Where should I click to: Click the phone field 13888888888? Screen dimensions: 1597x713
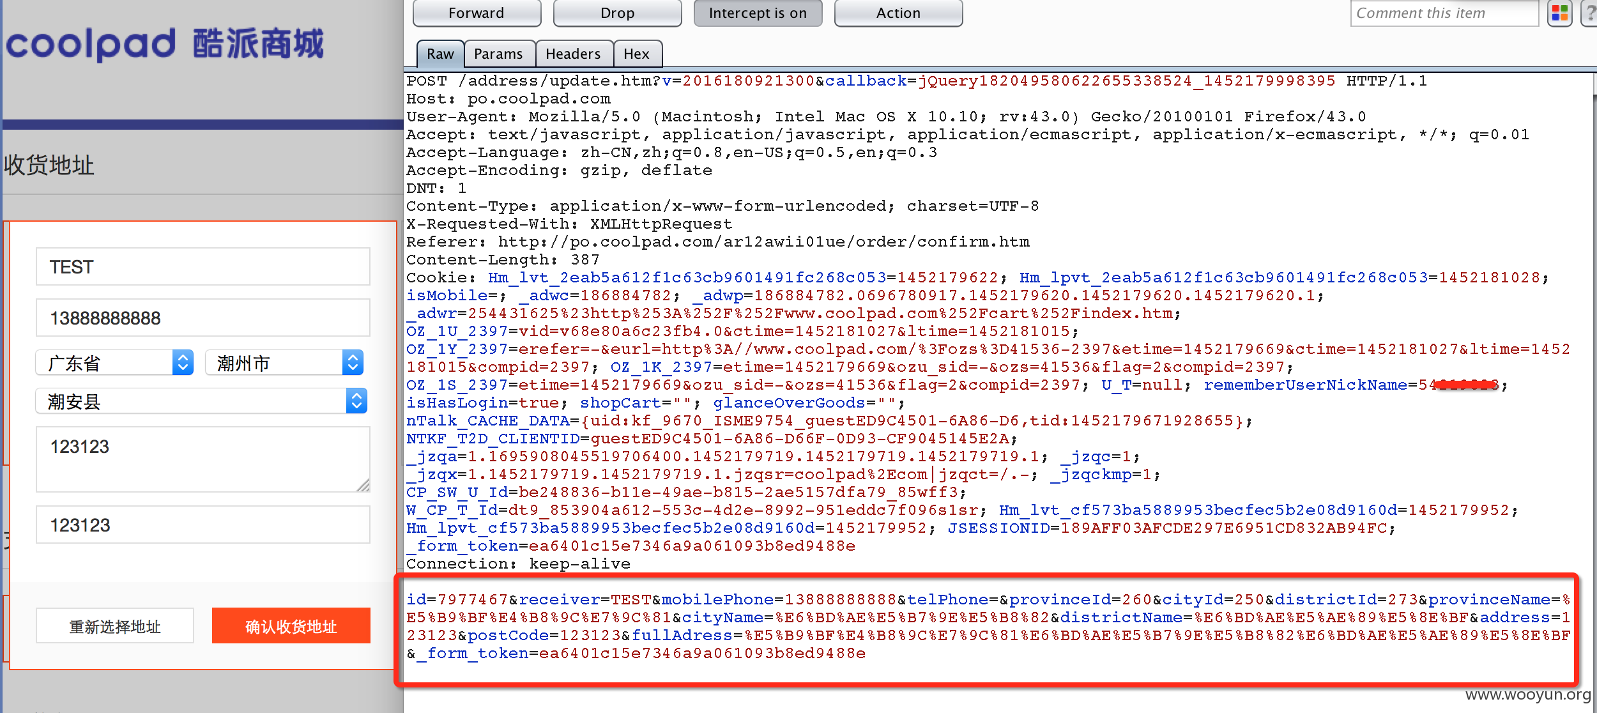point(203,318)
